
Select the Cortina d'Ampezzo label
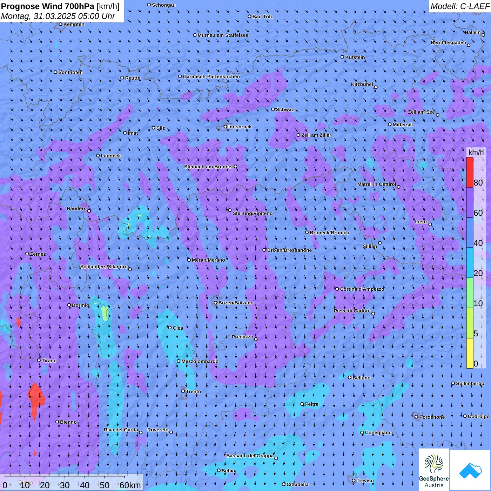tap(362, 289)
